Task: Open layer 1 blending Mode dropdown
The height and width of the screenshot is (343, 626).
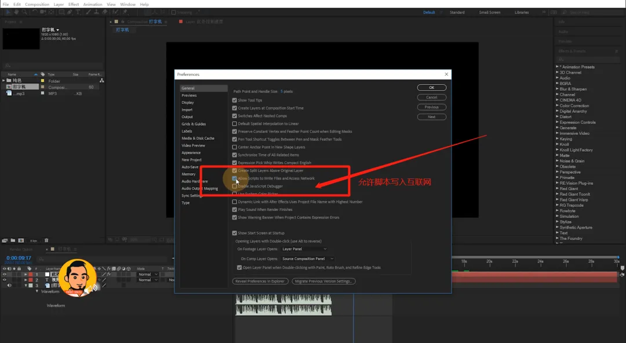Action: pos(148,274)
